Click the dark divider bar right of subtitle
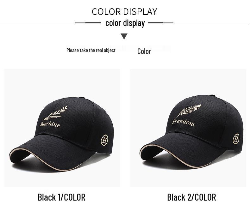 coord(156,23)
